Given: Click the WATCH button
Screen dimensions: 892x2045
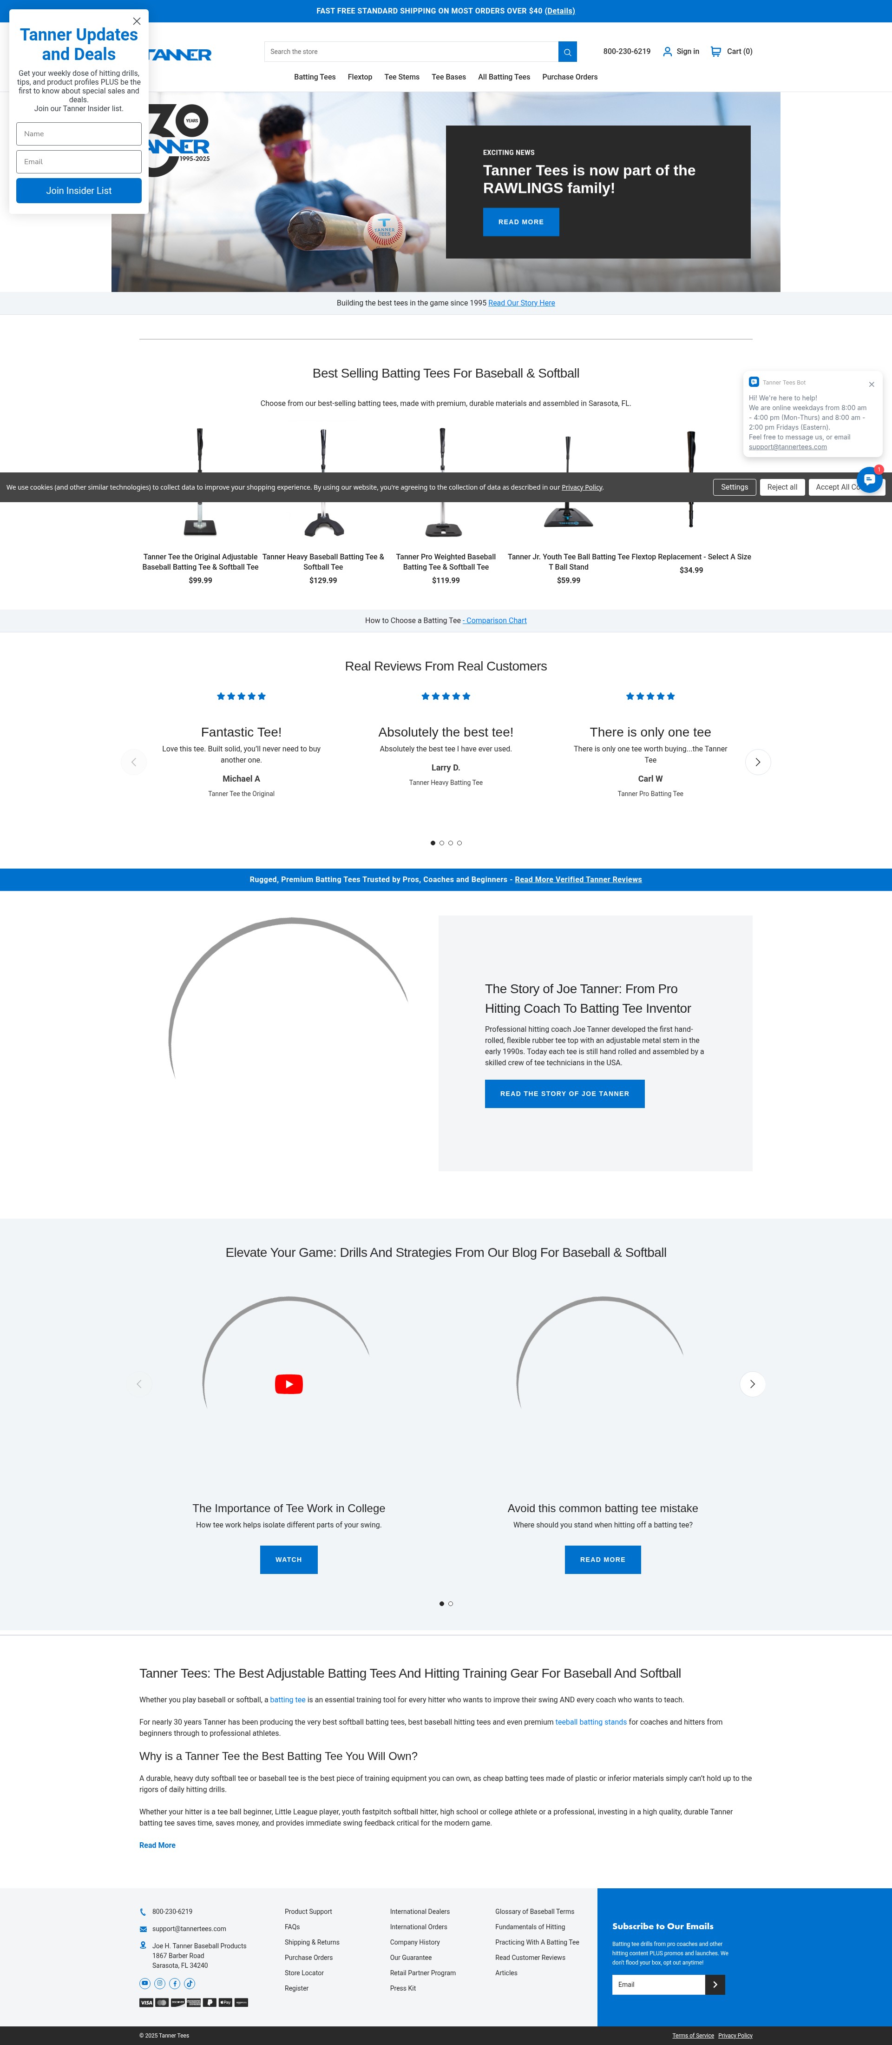Looking at the screenshot, I should [x=289, y=1560].
